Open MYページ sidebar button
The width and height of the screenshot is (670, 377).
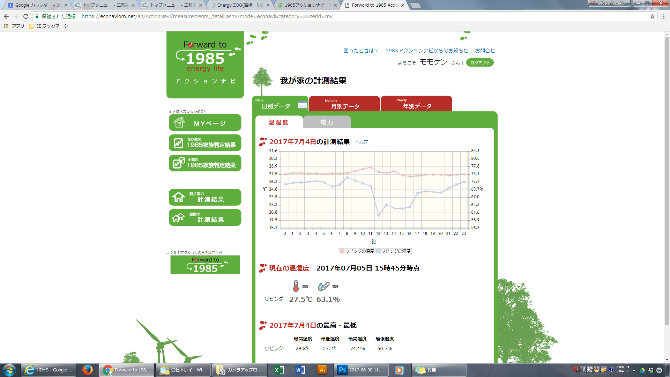pyautogui.click(x=205, y=123)
